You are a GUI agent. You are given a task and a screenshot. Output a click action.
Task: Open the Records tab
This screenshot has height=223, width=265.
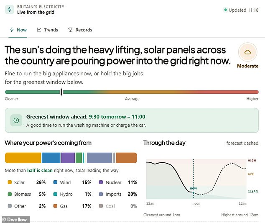[80, 30]
